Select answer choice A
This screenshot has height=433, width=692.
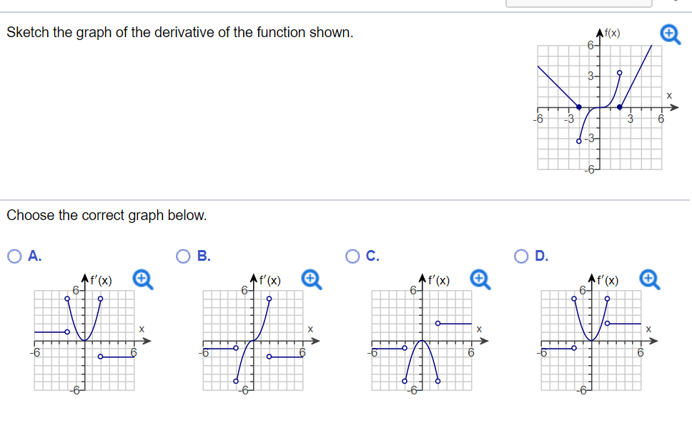click(x=14, y=257)
